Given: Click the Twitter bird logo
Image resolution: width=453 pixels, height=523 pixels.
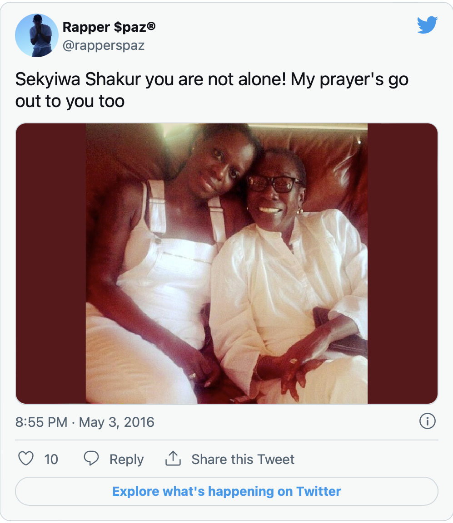Looking at the screenshot, I should click(x=427, y=25).
